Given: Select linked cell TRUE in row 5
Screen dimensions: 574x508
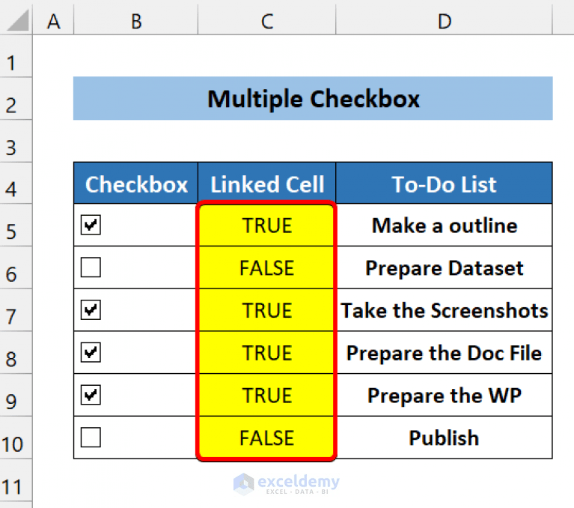Looking at the screenshot, I should (267, 225).
